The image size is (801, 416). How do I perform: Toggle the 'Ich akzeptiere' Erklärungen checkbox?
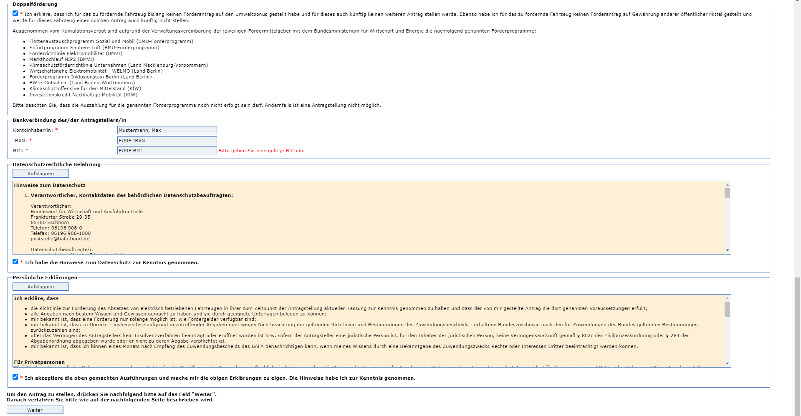[15, 377]
